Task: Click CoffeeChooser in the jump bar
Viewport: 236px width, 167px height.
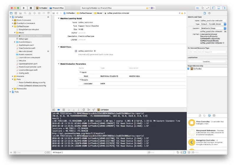Action: tap(84, 13)
